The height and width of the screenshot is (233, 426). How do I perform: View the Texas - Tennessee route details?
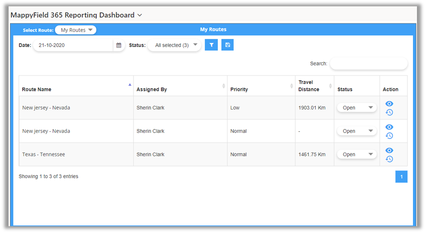pos(389,150)
